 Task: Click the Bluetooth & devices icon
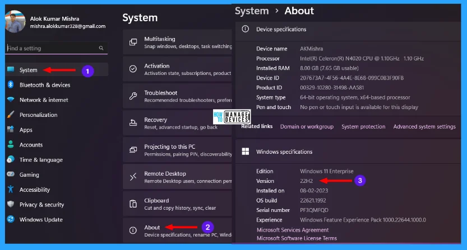coord(11,84)
